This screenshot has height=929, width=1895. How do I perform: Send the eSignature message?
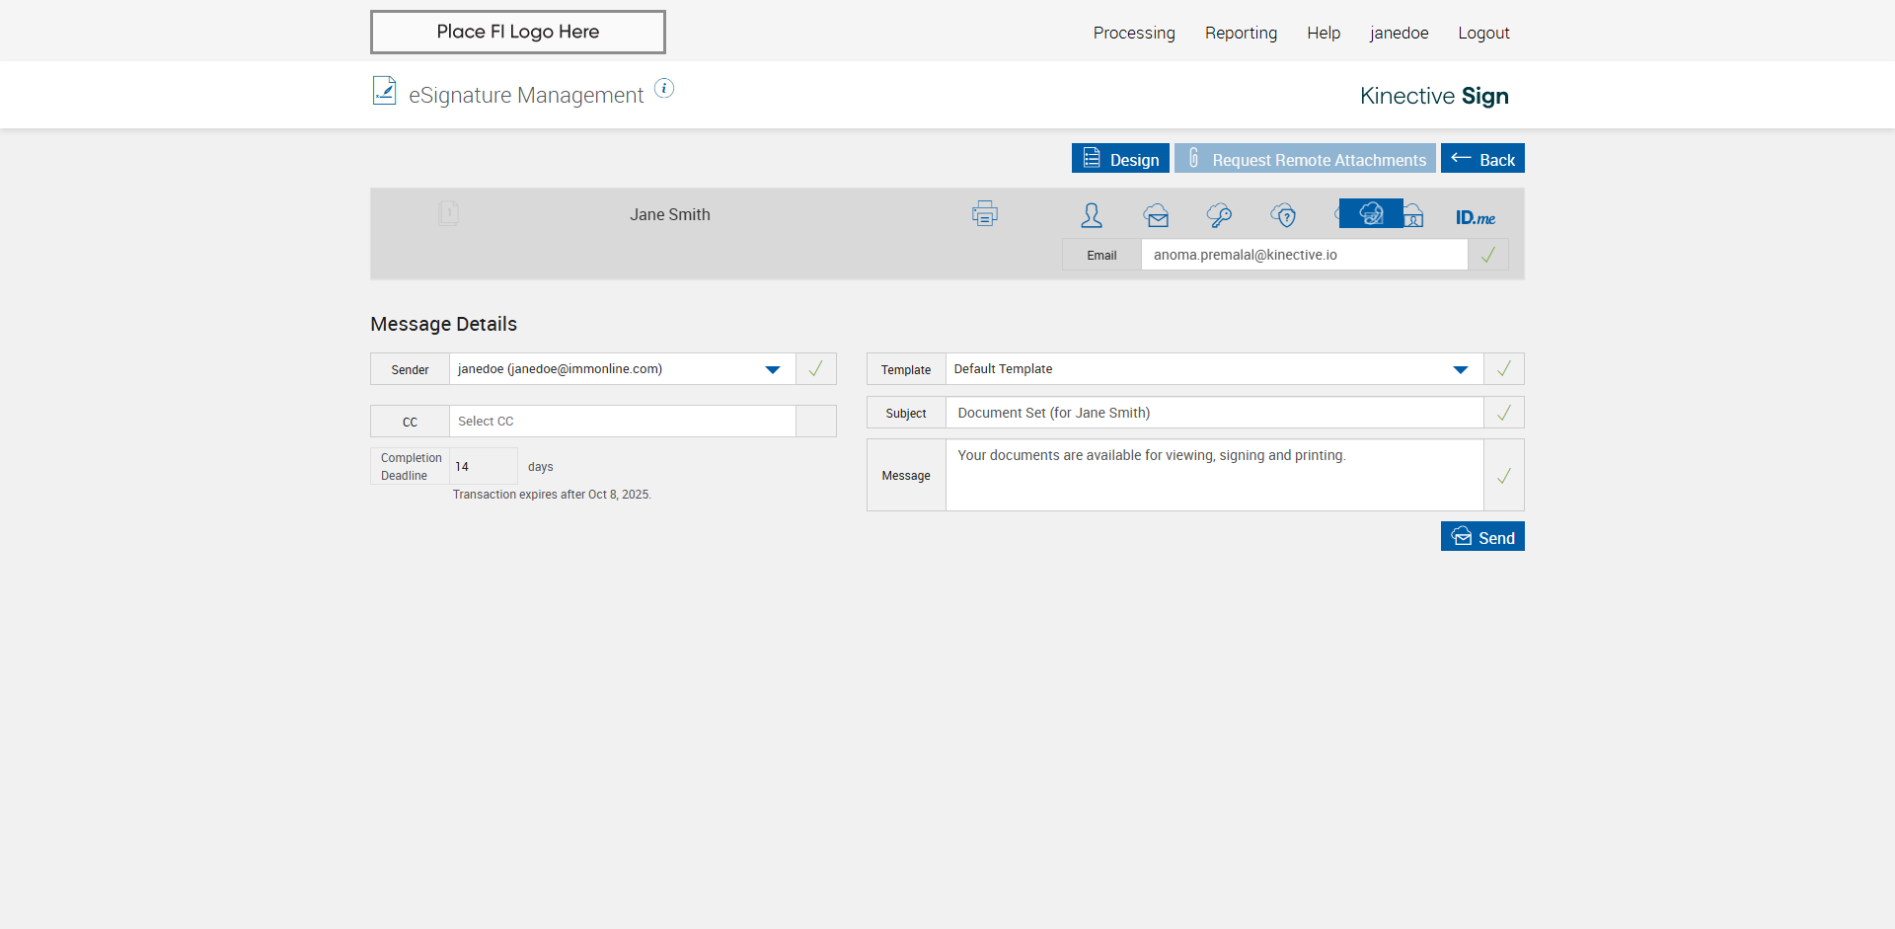(x=1482, y=536)
